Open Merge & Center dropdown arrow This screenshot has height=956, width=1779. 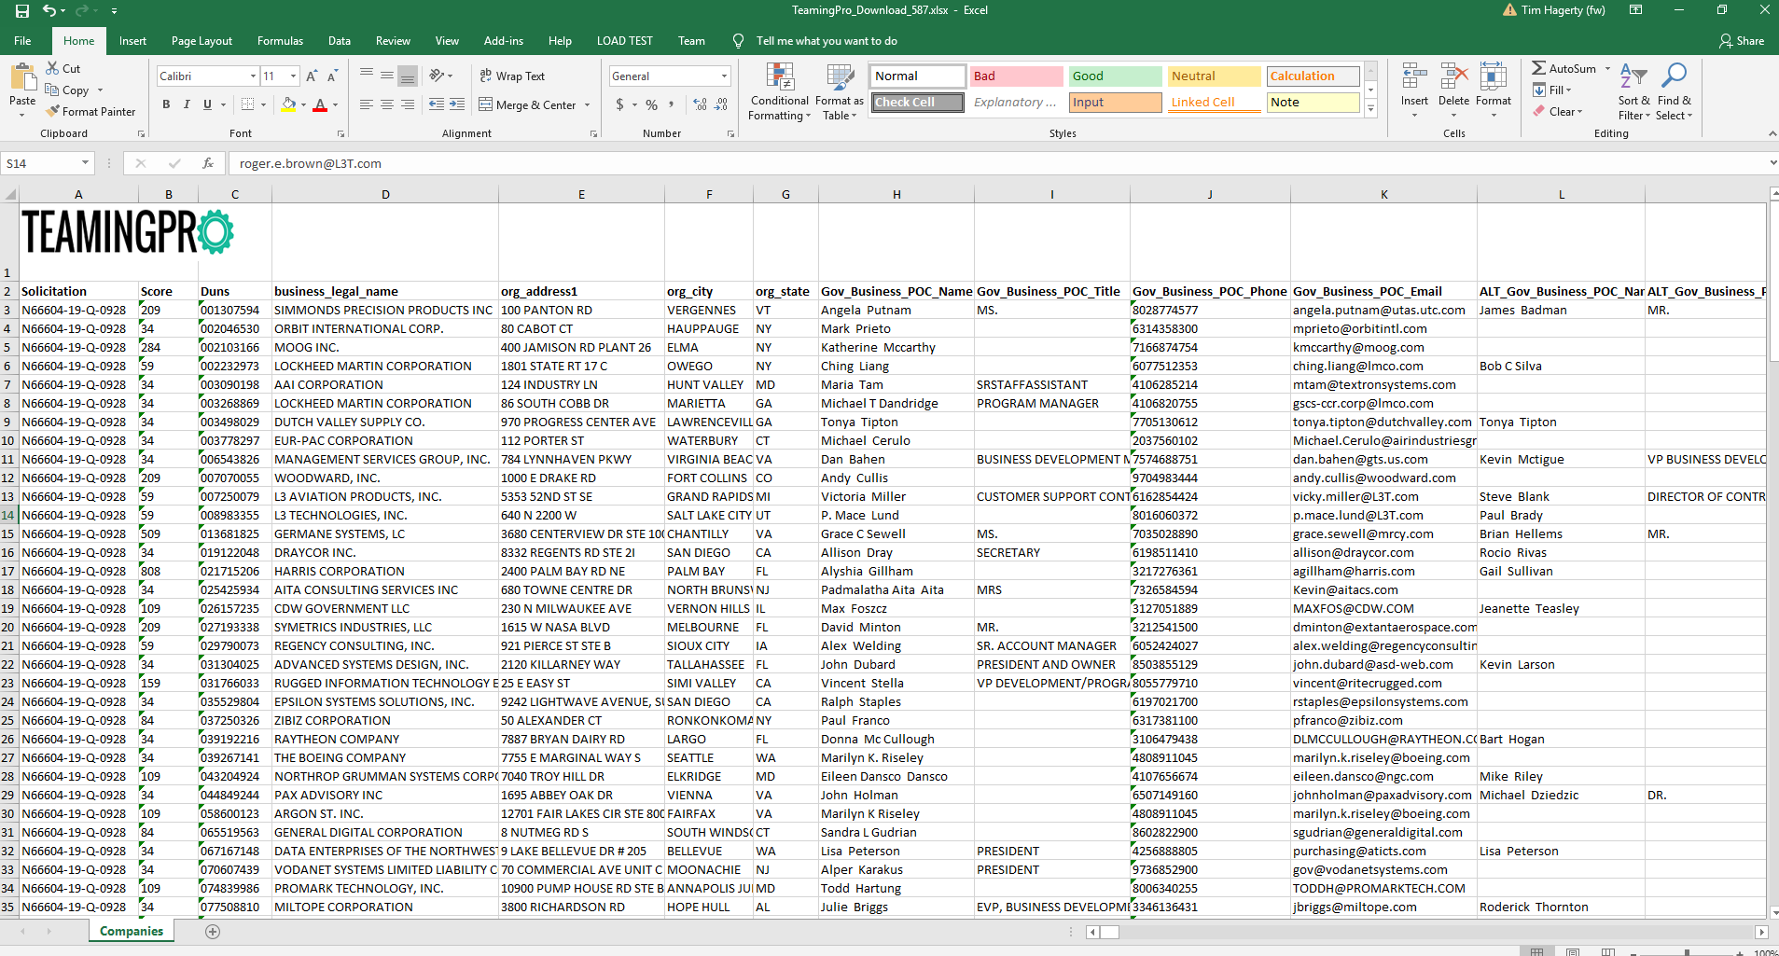(x=588, y=104)
